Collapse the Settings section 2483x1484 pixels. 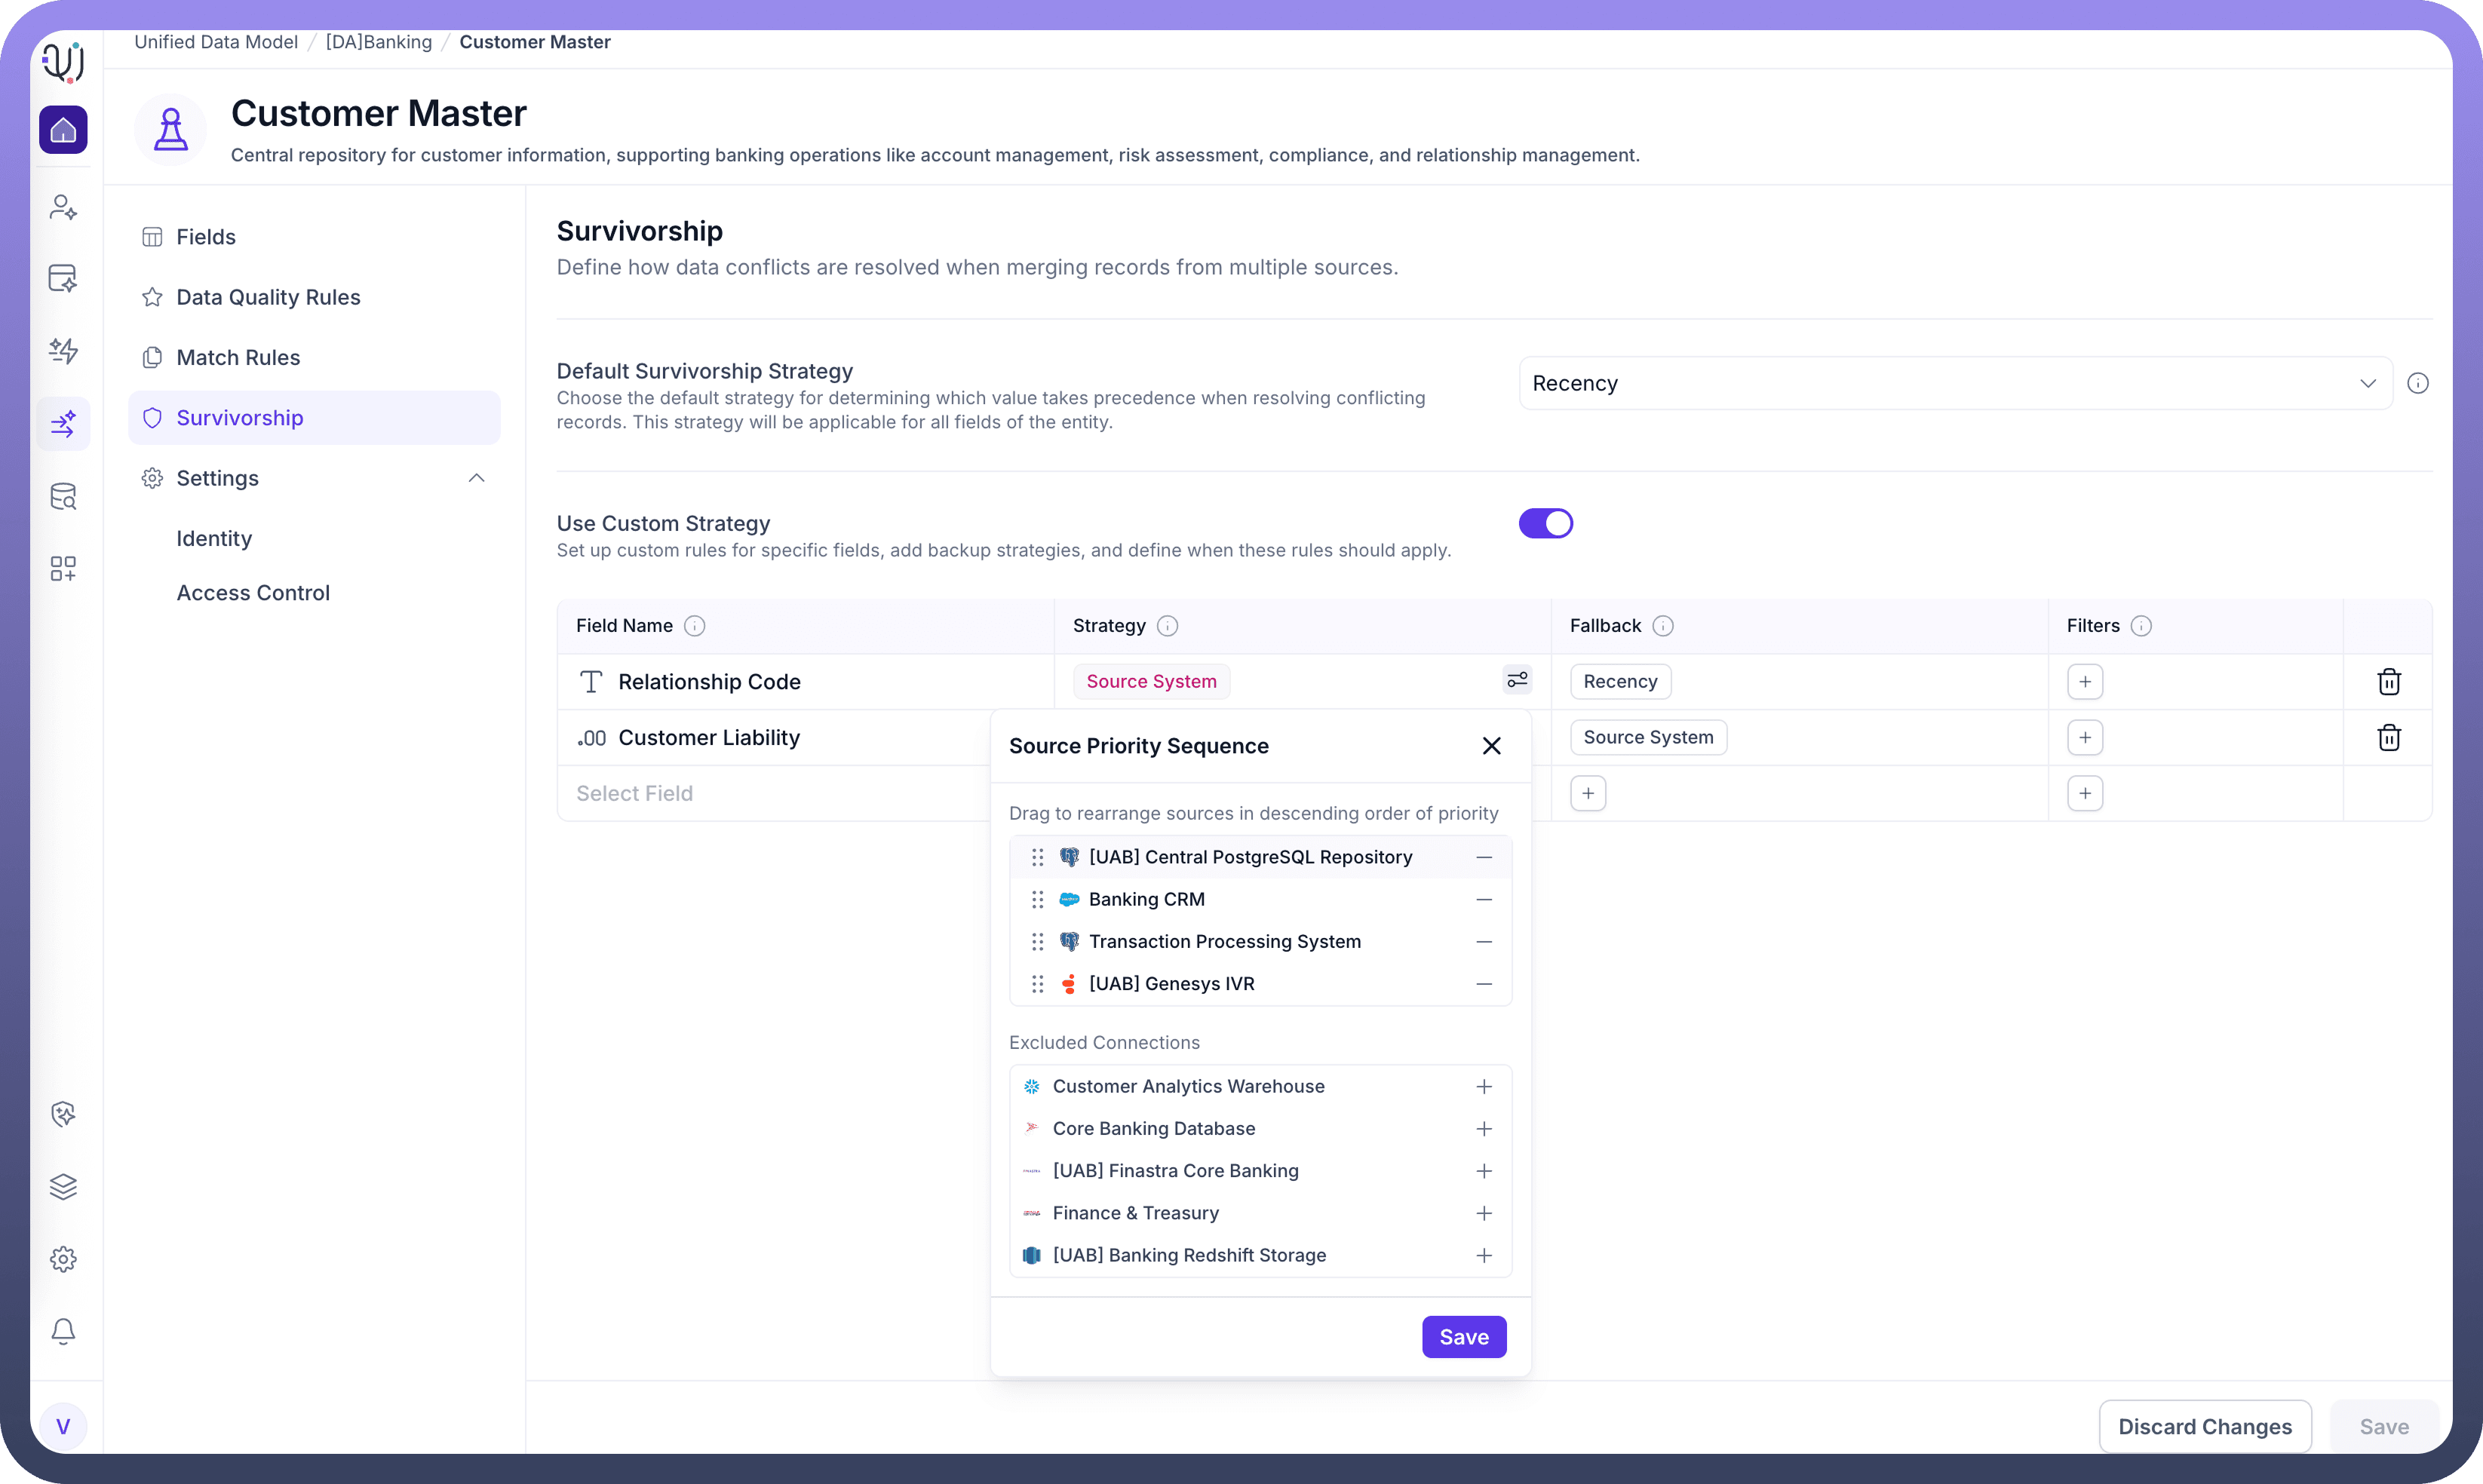pos(476,478)
